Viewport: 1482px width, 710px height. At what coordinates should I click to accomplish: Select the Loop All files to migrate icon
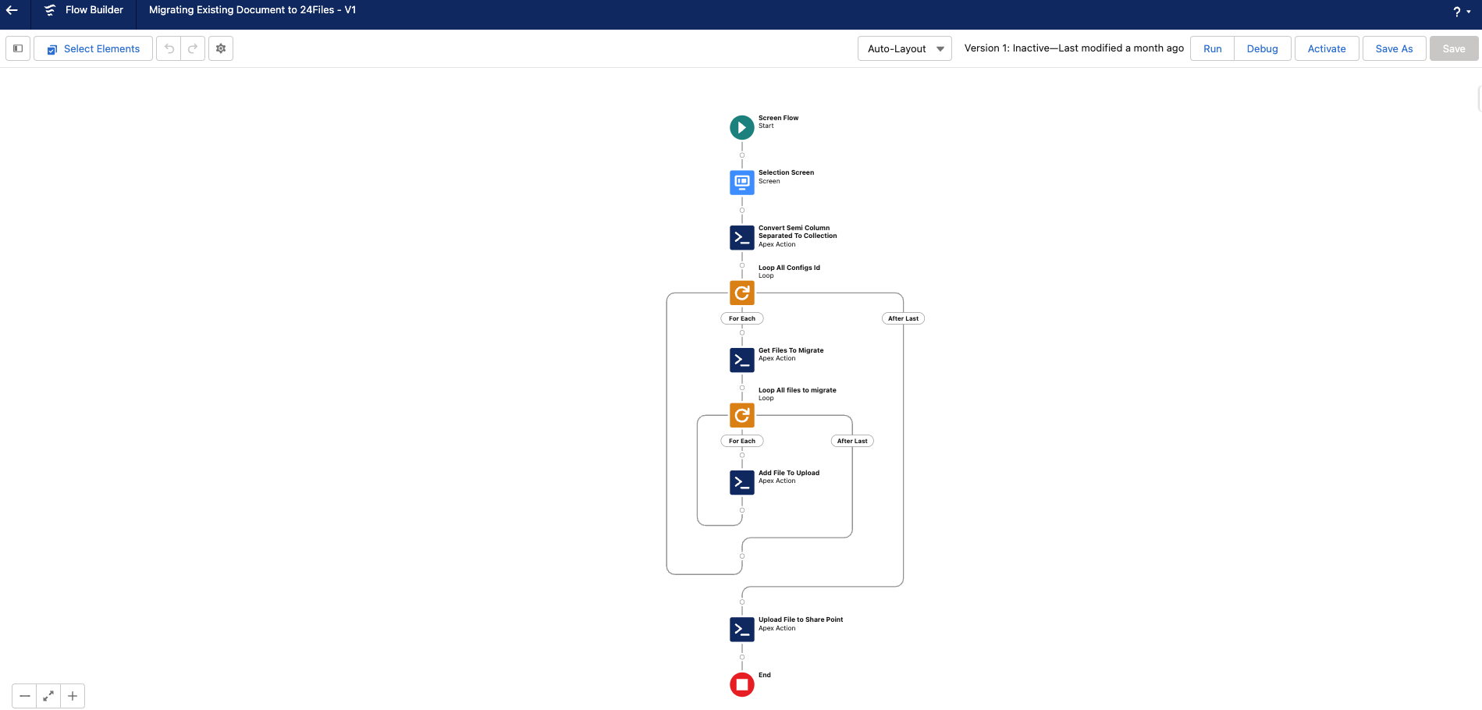pos(741,415)
